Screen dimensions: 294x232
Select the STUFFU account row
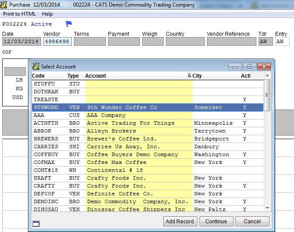point(147,84)
